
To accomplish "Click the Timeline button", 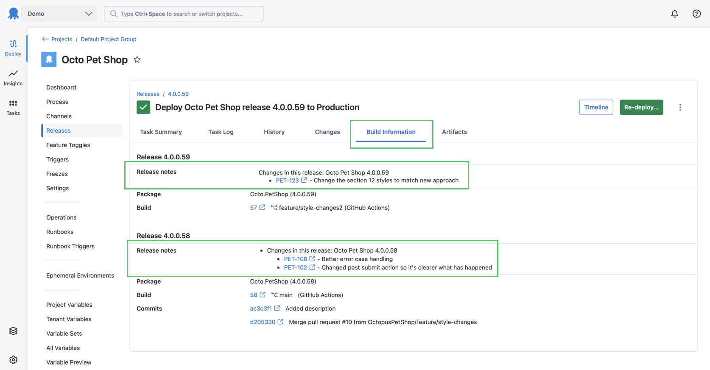I will (596, 107).
